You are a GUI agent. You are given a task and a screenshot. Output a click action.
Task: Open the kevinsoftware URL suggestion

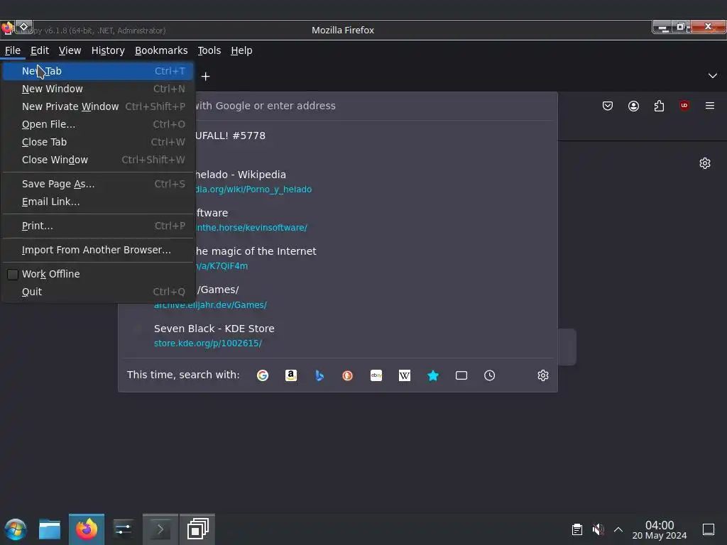click(x=251, y=228)
